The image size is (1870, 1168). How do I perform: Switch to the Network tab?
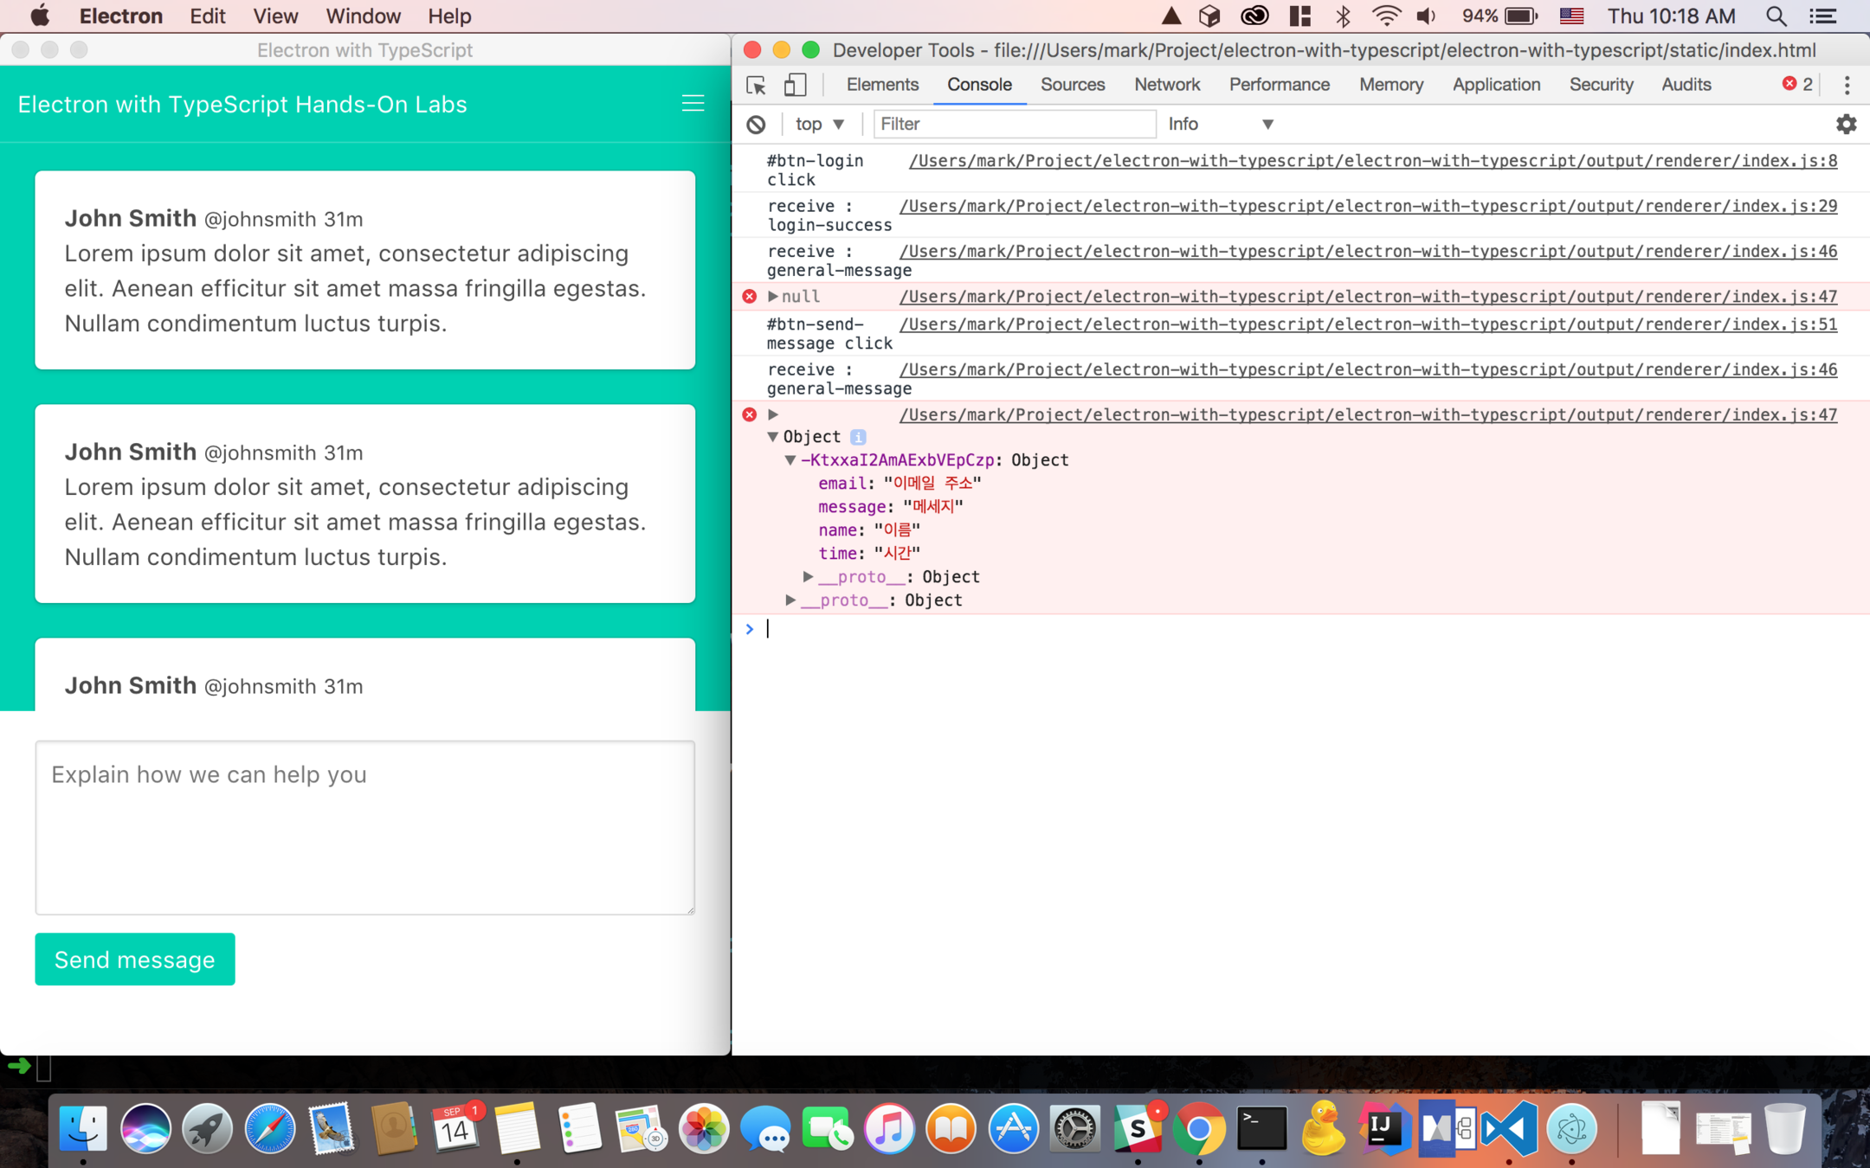coord(1166,85)
